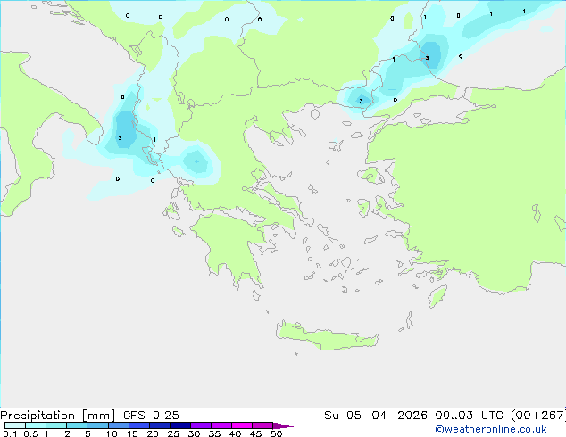The height and width of the screenshot is (437, 566).
Task: Select the 5–10 mm legend swatch
Action: click(x=97, y=425)
